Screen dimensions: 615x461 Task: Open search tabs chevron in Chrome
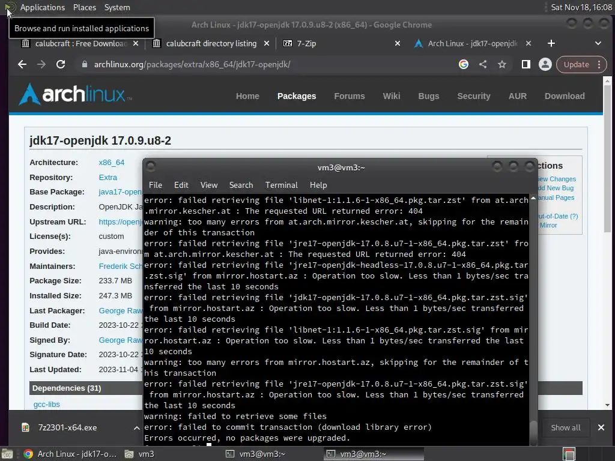tap(598, 43)
